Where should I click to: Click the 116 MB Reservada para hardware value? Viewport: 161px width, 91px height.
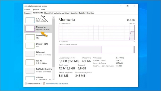coord(118,66)
